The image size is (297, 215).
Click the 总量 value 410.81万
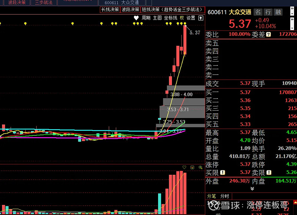[x=239, y=156]
